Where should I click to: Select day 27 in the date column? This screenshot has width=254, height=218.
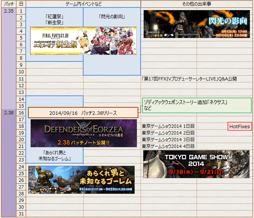pos(21,187)
